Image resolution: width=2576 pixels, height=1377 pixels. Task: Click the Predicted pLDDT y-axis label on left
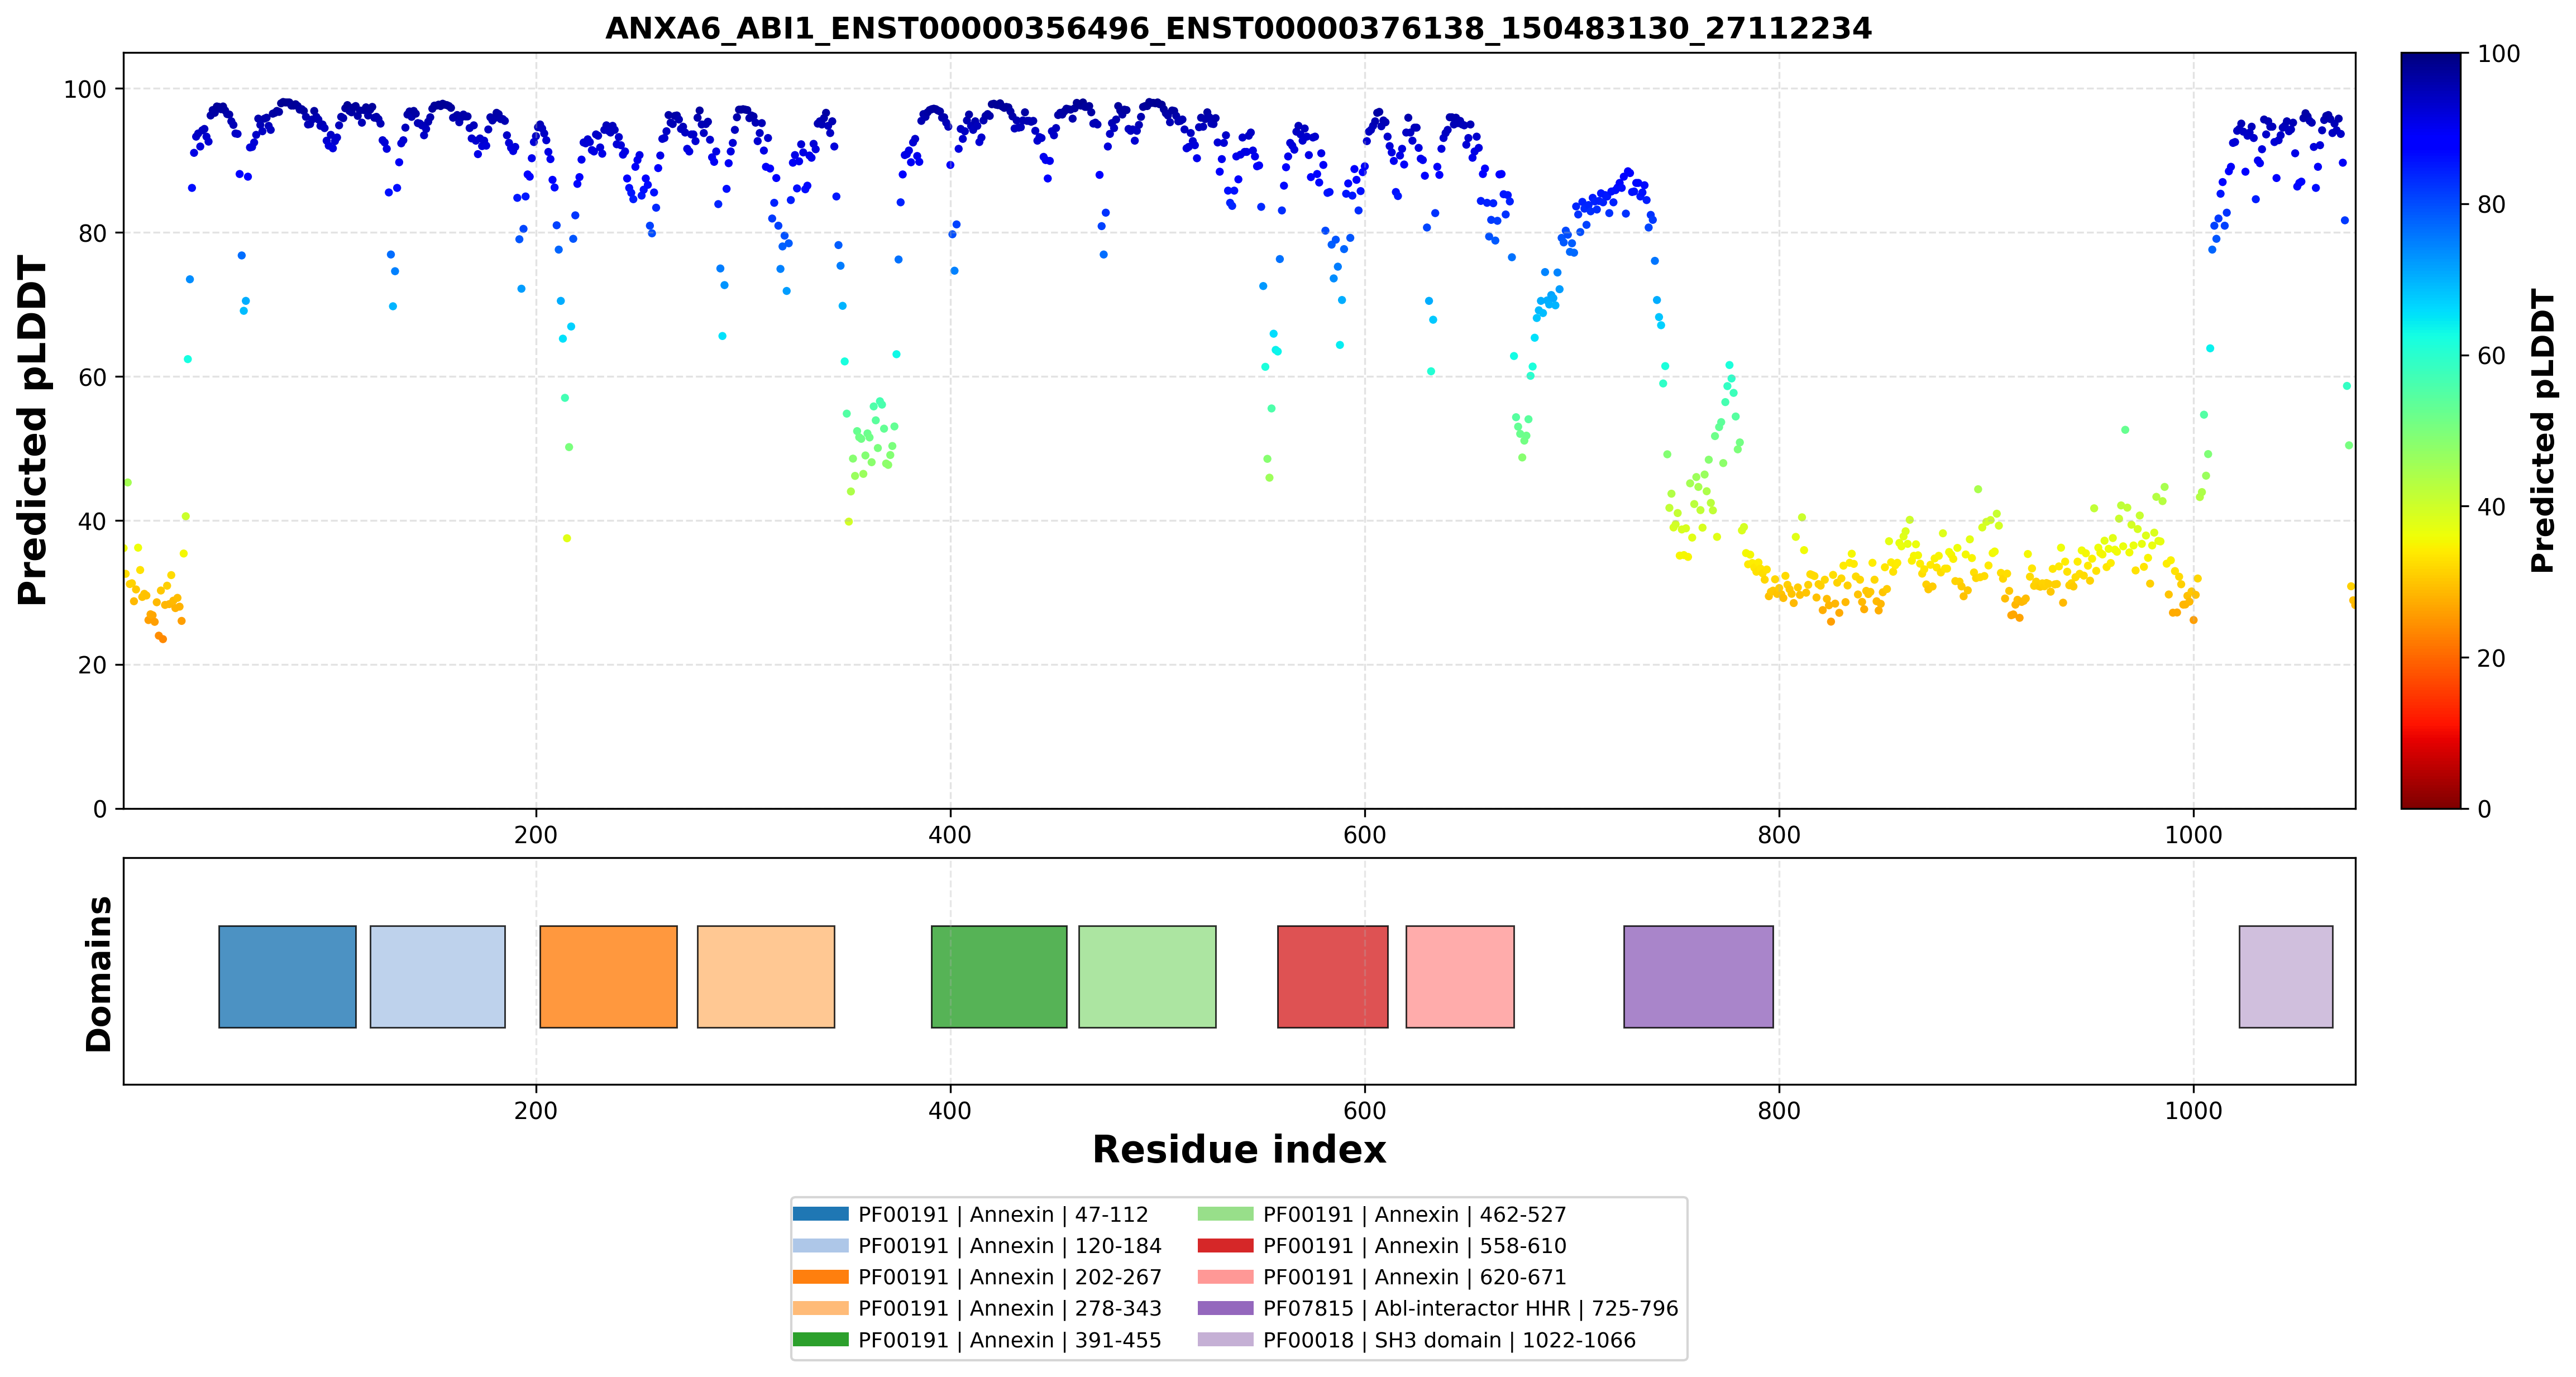(x=32, y=430)
